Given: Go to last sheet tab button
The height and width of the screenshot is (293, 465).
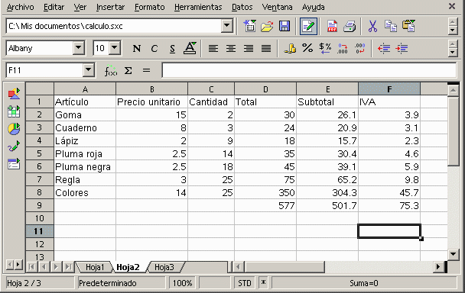Looking at the screenshot, I should tap(69, 267).
